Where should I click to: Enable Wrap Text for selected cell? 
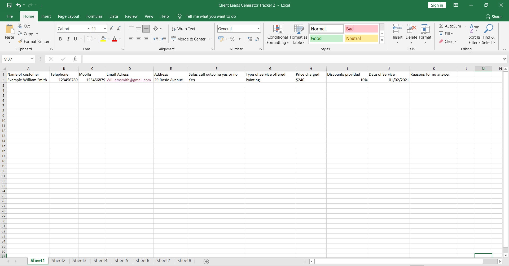point(183,29)
